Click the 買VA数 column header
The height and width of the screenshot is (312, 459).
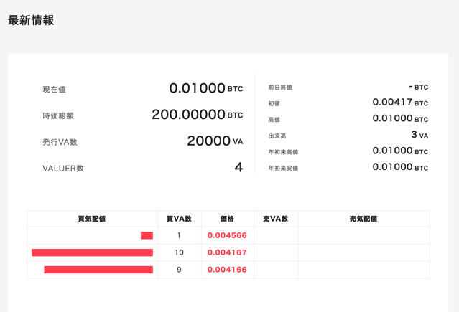(179, 219)
